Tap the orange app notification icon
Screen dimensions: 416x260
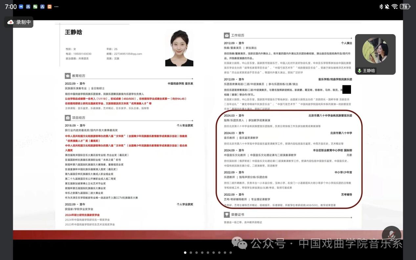pos(49,7)
